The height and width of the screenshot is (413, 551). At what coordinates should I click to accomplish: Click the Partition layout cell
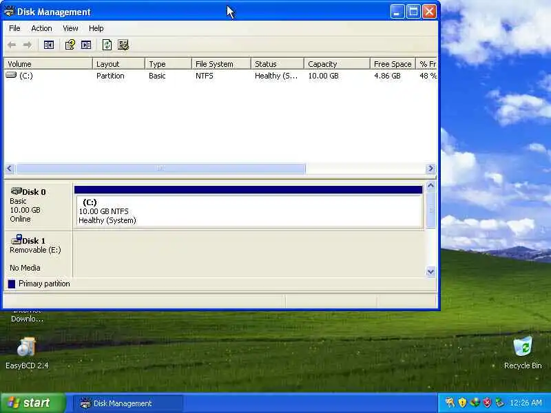point(110,76)
